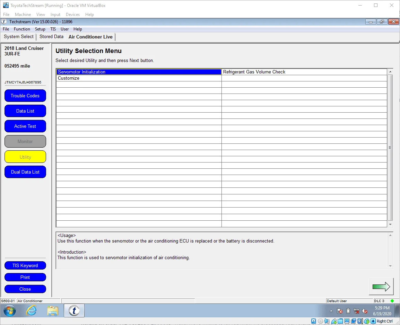The height and width of the screenshot is (325, 400).
Task: Open the VirtualBox View menu
Action: [x=41, y=15]
